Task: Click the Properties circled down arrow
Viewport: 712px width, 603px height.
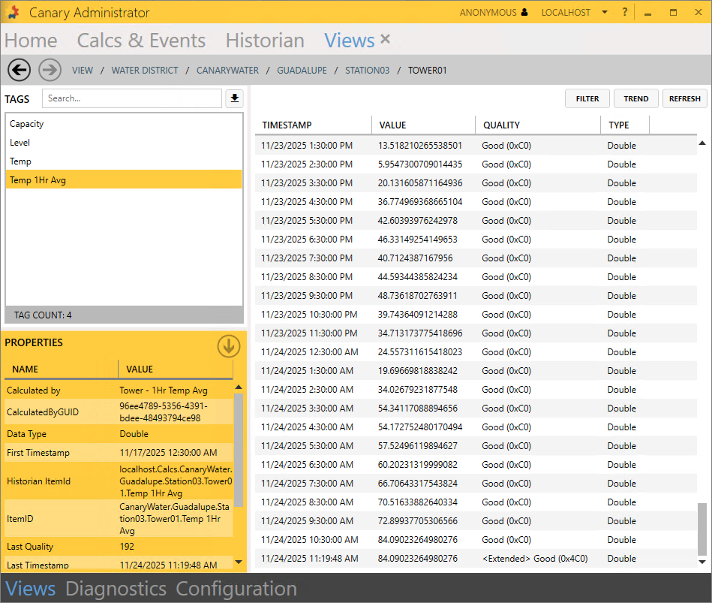Action: tap(229, 346)
